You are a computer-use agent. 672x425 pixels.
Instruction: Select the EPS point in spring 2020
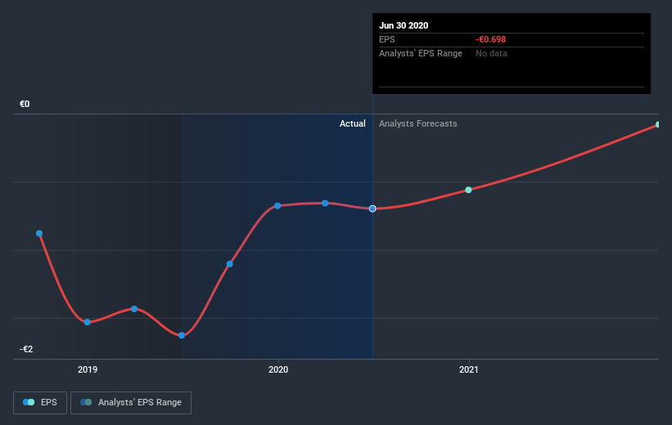[x=325, y=204]
